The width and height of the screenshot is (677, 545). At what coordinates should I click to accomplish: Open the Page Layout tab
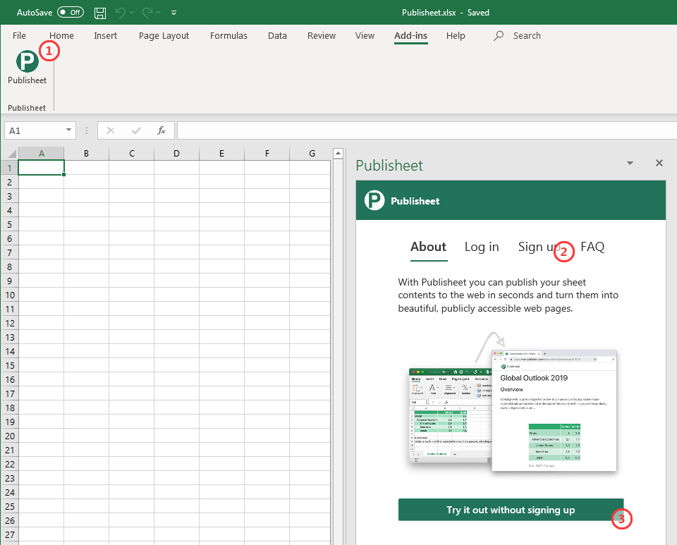(164, 35)
